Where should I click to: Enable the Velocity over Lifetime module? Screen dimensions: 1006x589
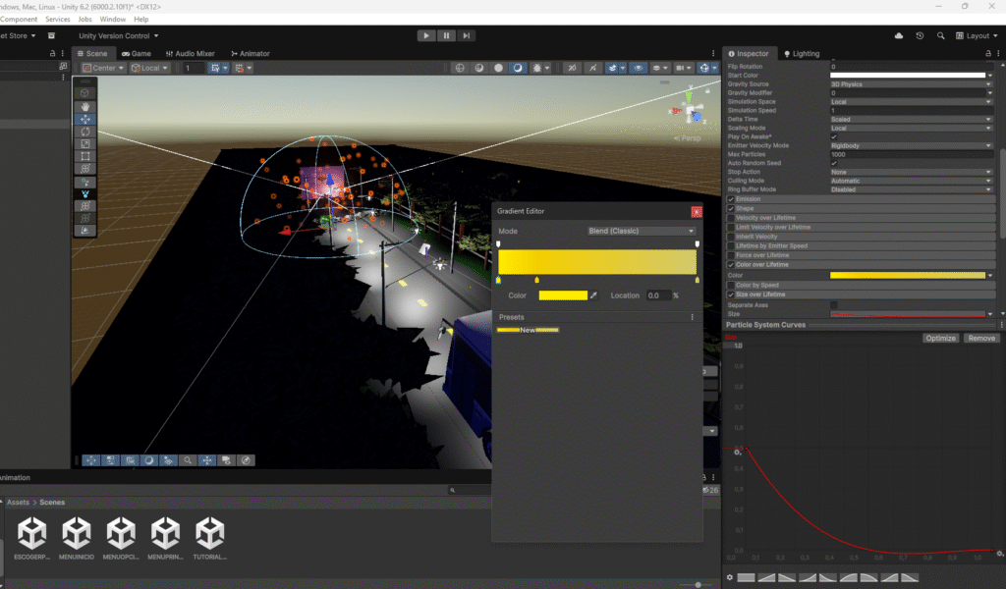coord(730,218)
